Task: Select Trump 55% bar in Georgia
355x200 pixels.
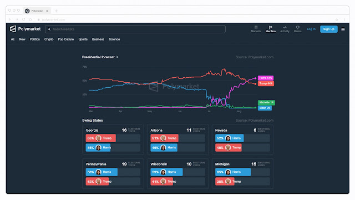Action: coord(101,138)
